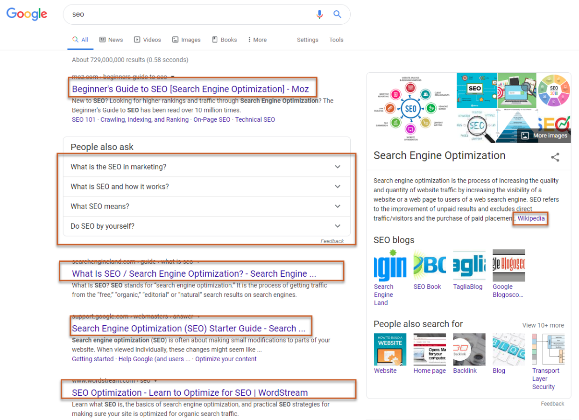The height and width of the screenshot is (420, 579).
Task: Open Transport Layer Security thumbnail
Action: 549,350
